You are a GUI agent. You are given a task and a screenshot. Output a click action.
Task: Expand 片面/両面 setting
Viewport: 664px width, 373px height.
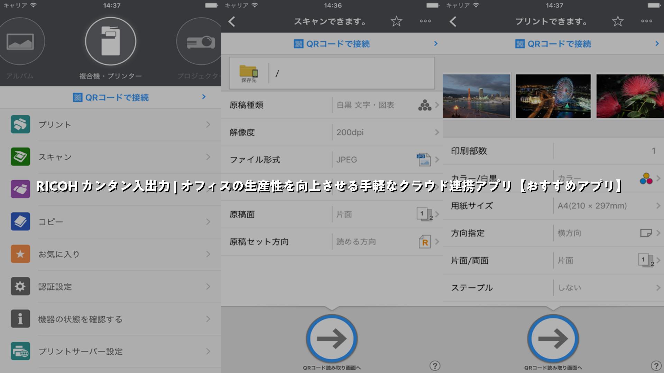[x=553, y=260]
